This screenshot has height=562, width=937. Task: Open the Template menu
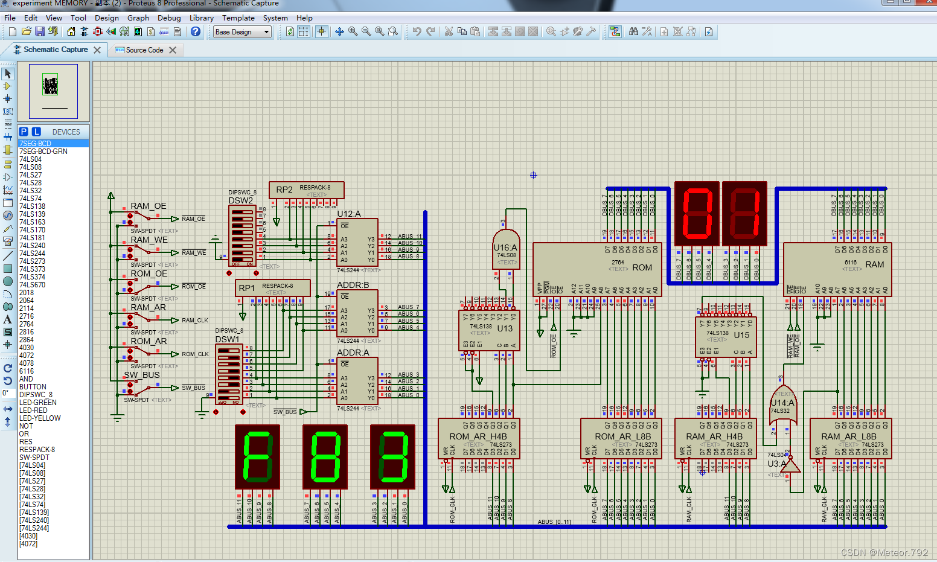tap(238, 18)
